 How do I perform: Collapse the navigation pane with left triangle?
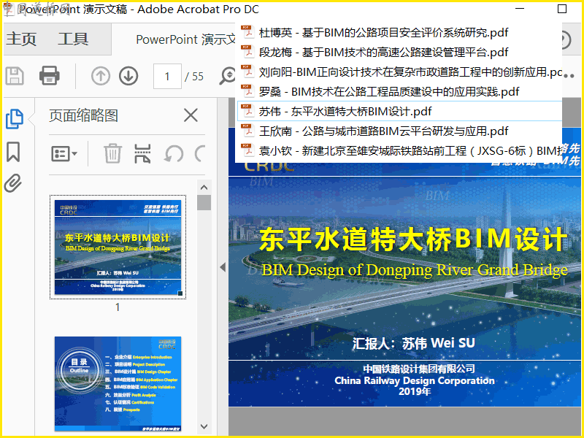click(223, 267)
